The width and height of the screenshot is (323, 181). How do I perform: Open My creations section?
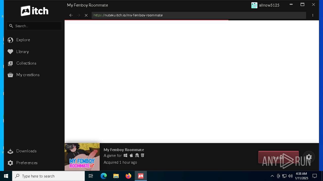(x=28, y=75)
